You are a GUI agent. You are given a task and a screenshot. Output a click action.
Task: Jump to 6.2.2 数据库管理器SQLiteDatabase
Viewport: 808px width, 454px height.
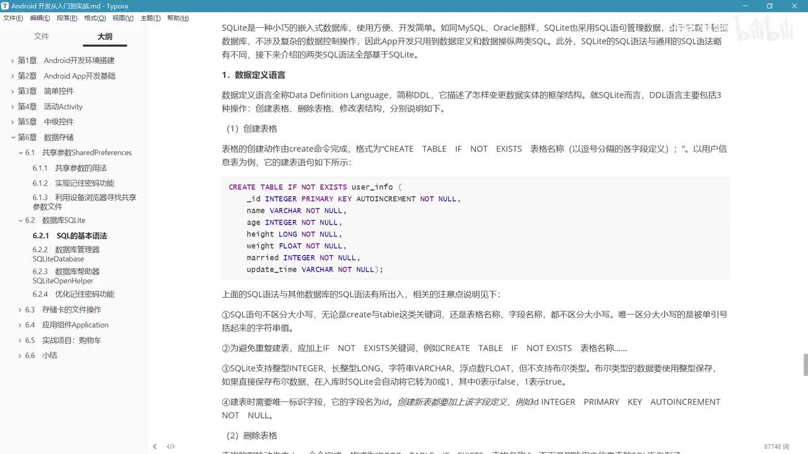(x=66, y=254)
